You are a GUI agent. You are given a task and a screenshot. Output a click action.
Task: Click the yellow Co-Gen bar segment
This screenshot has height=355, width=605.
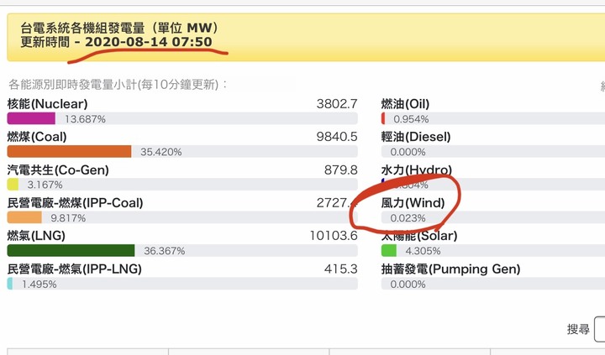(x=13, y=185)
